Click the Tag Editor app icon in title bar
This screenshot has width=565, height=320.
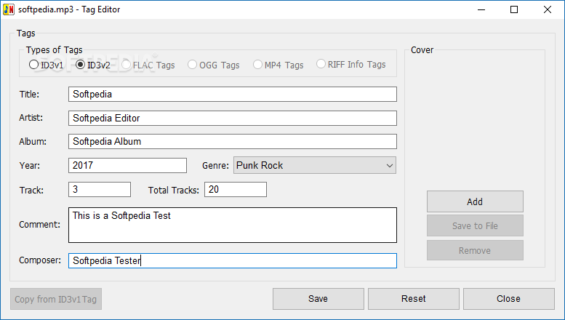tap(9, 9)
